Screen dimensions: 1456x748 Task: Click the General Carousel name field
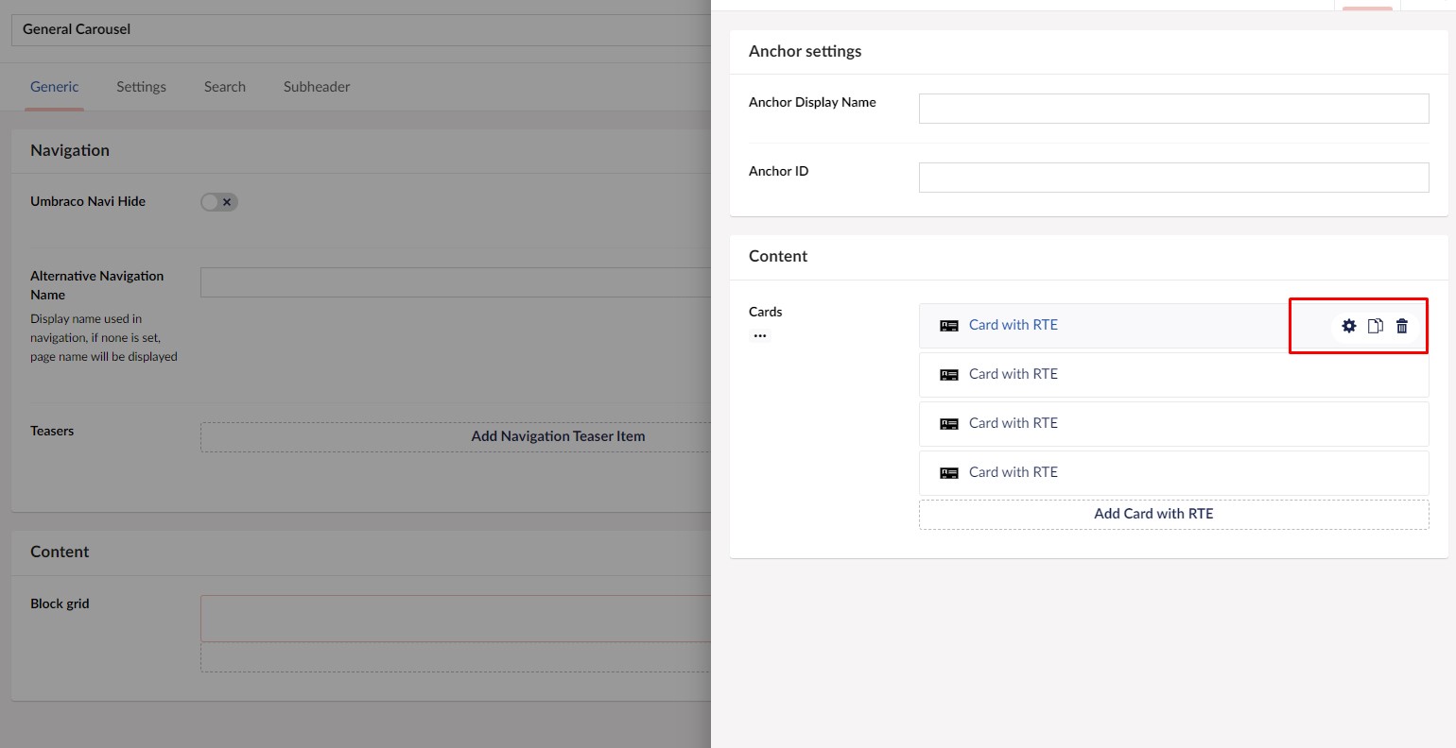(x=359, y=29)
